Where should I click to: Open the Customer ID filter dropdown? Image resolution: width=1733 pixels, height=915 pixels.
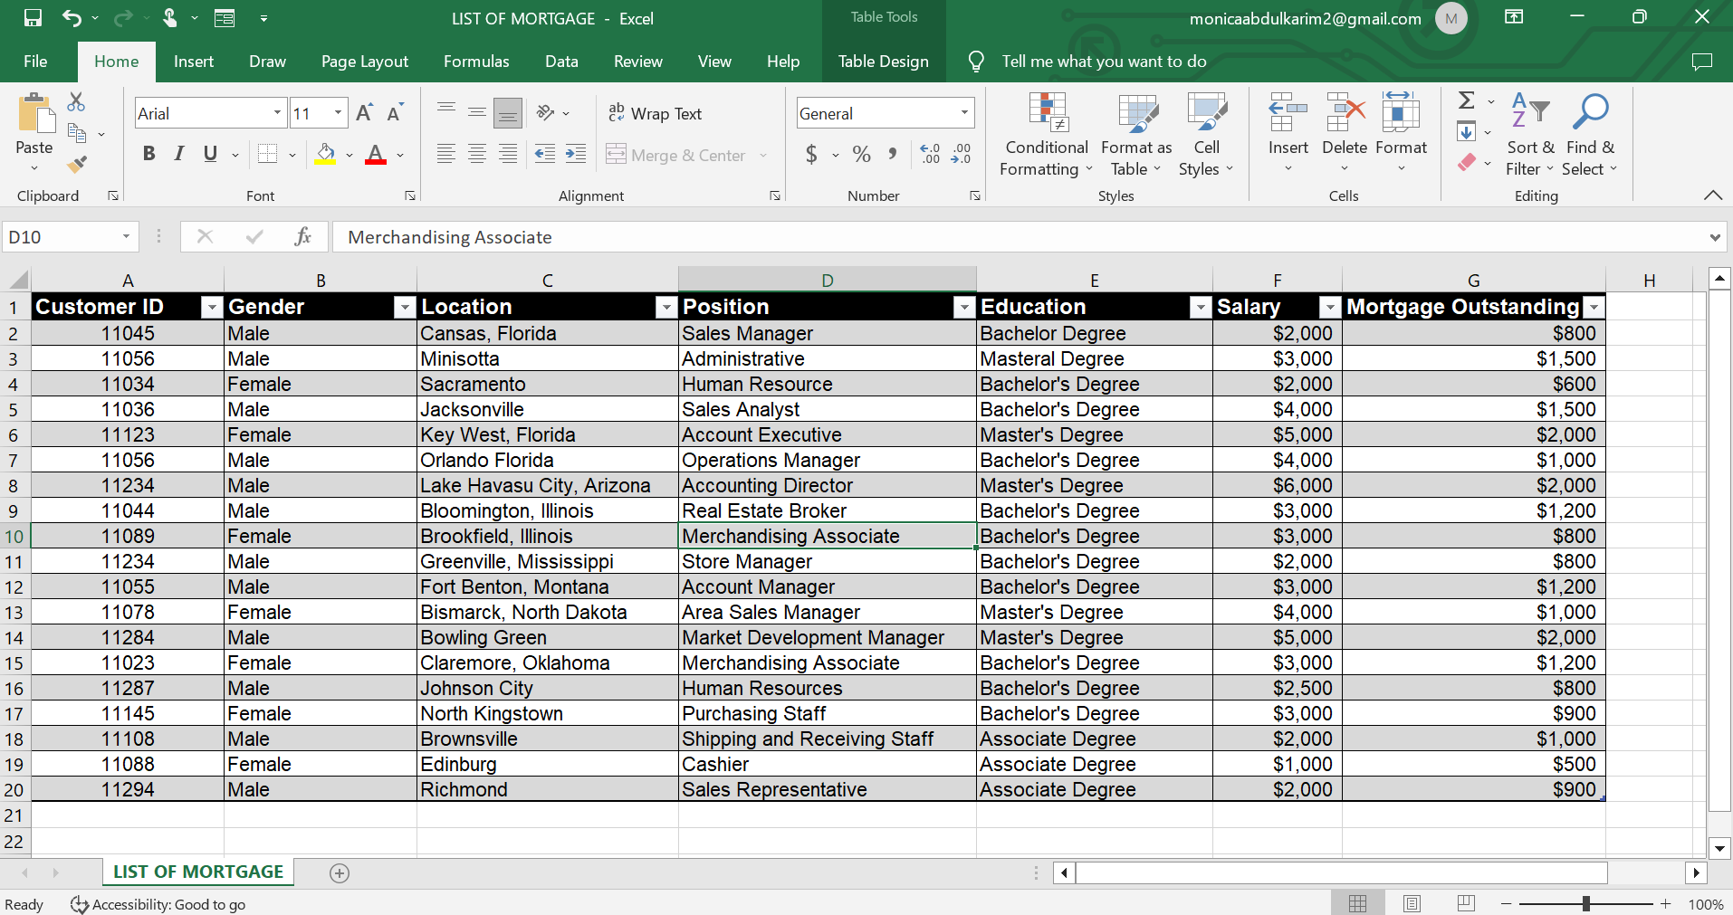tap(211, 308)
